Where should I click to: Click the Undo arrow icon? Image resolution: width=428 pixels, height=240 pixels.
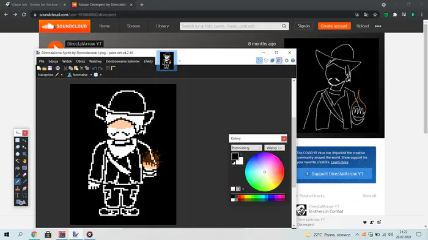(x=95, y=68)
